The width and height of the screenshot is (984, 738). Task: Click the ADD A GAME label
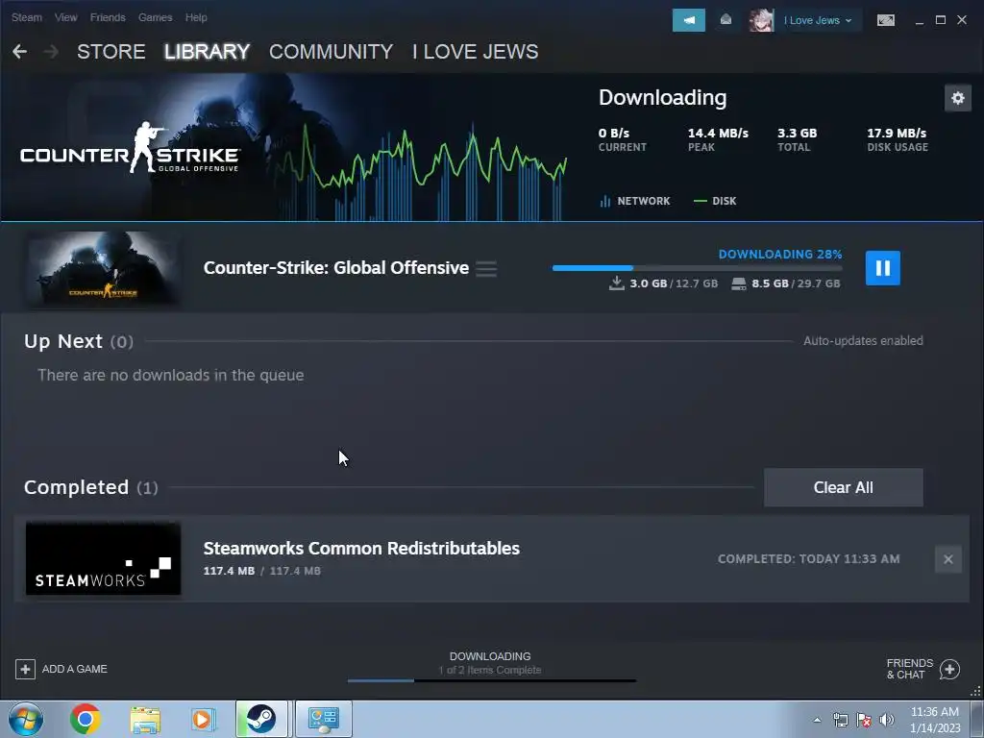point(75,669)
